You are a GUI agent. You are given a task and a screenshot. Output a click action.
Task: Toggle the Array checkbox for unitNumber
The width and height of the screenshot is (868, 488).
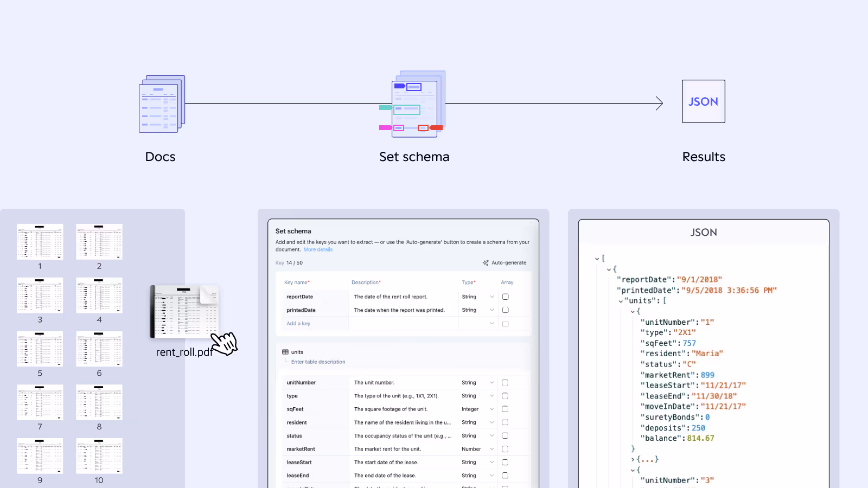coord(505,382)
